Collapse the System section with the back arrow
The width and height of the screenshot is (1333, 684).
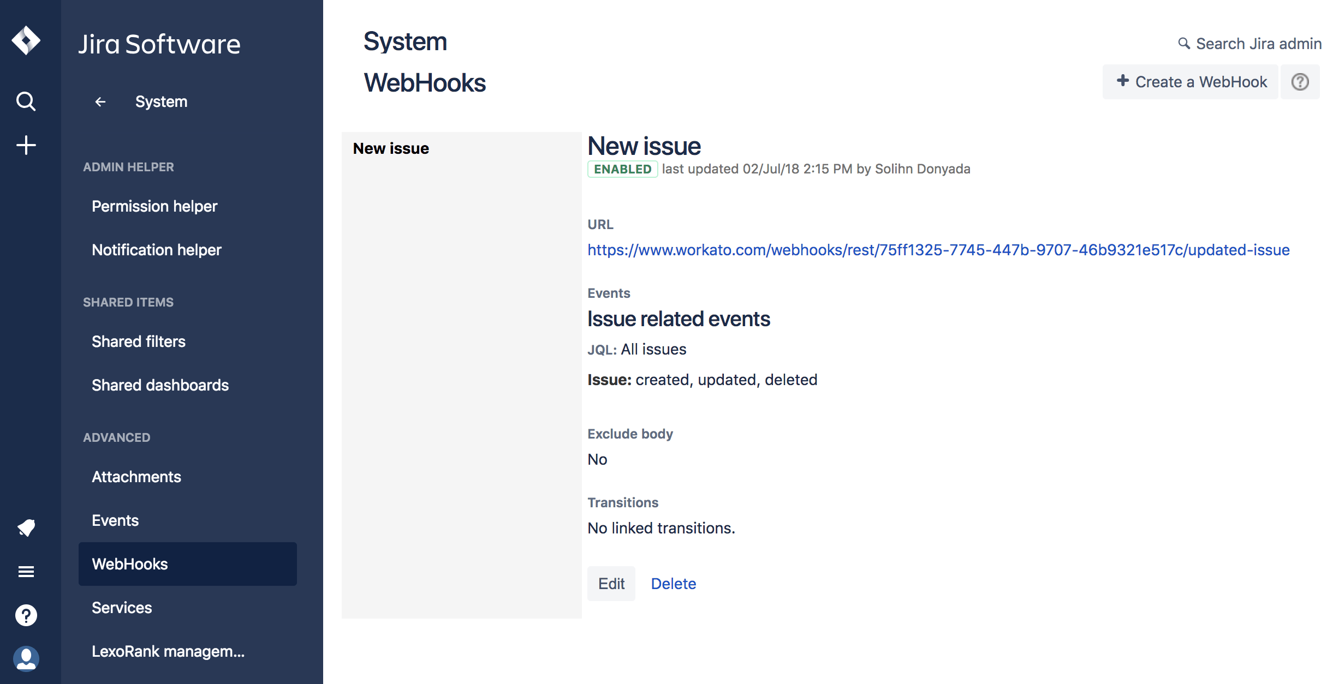100,101
